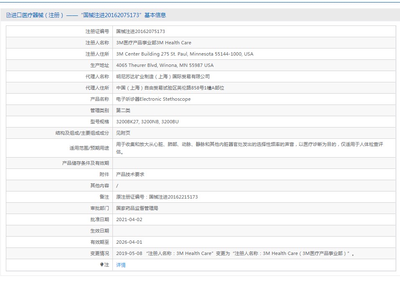Select management class value 第二类

(123, 110)
